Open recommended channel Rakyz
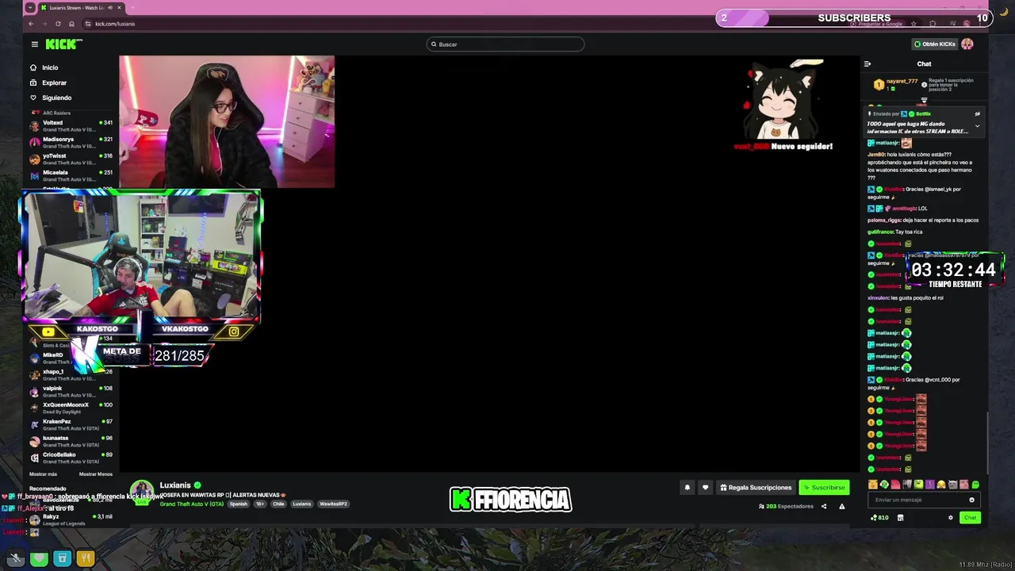The width and height of the screenshot is (1015, 571). point(71,519)
